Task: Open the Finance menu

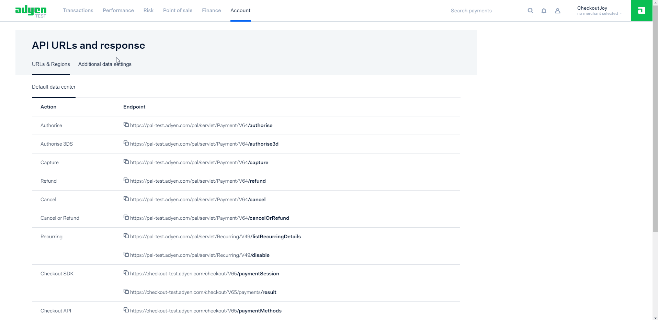Action: [x=211, y=10]
